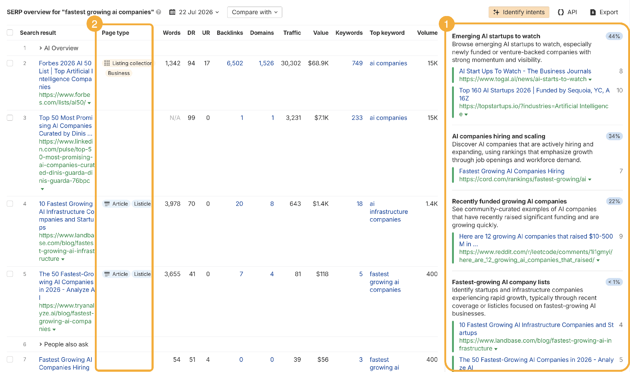
Task: Open the 6,502 backlinks value for Forbes
Action: (x=235, y=63)
